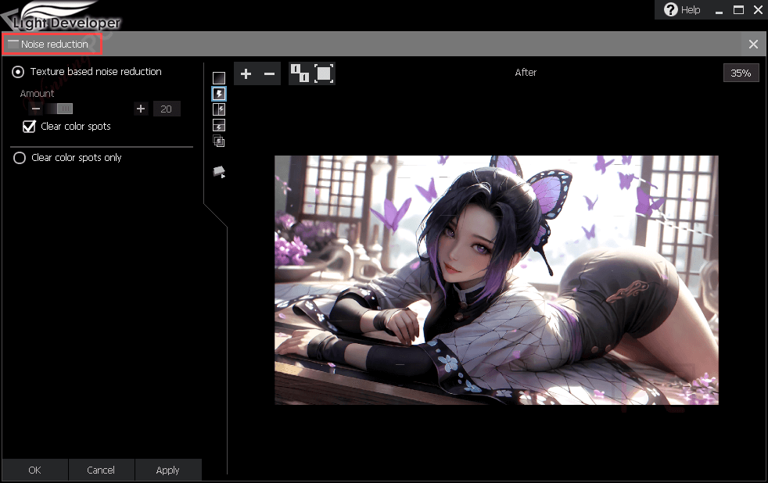Select the After-only preview mode icon
This screenshot has width=768, height=483.
coord(219,94)
